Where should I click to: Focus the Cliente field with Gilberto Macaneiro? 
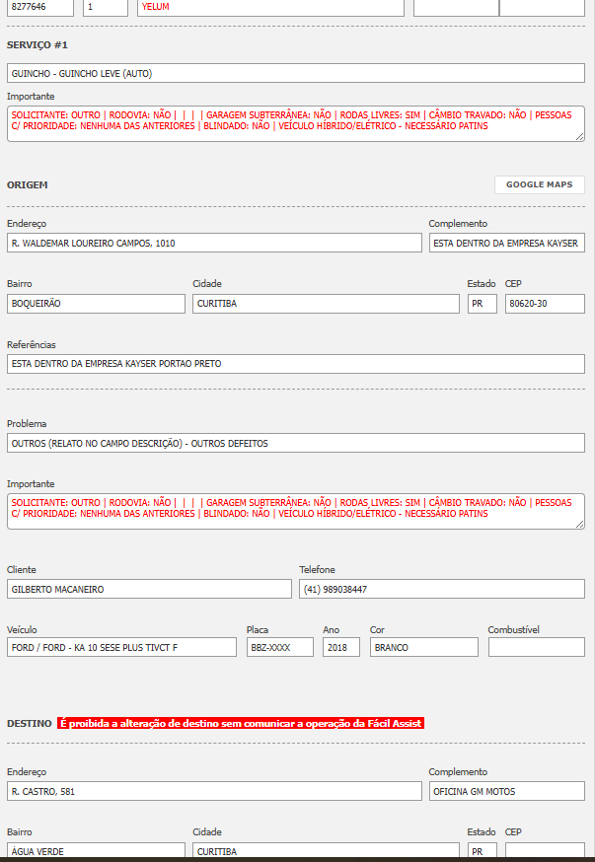149,589
